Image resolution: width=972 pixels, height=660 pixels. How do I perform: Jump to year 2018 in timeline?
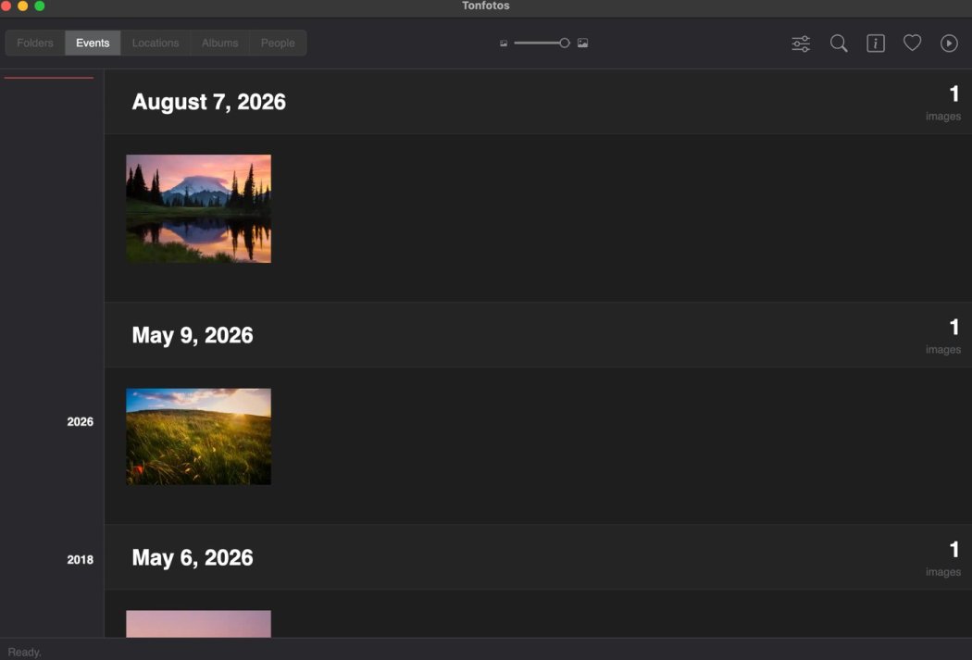pyautogui.click(x=80, y=560)
